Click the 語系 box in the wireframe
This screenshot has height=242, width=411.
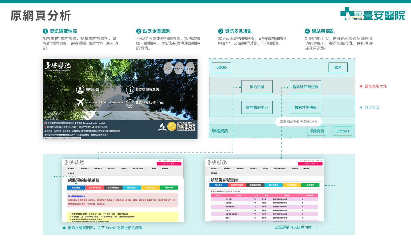pyautogui.click(x=338, y=67)
